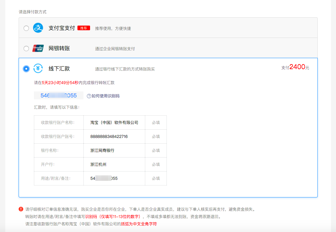Image resolution: width=336 pixels, height=232 pixels.
Task: Click the 支付宝支付 option title
Action: coord(62,28)
